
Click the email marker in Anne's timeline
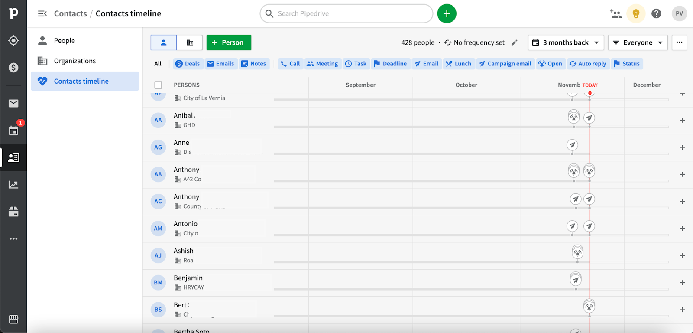572,145
